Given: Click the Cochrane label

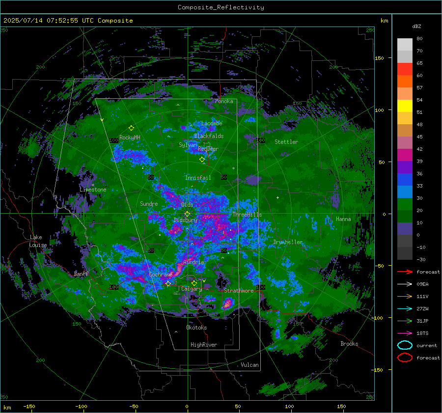Looking at the screenshot, I should [x=161, y=275].
